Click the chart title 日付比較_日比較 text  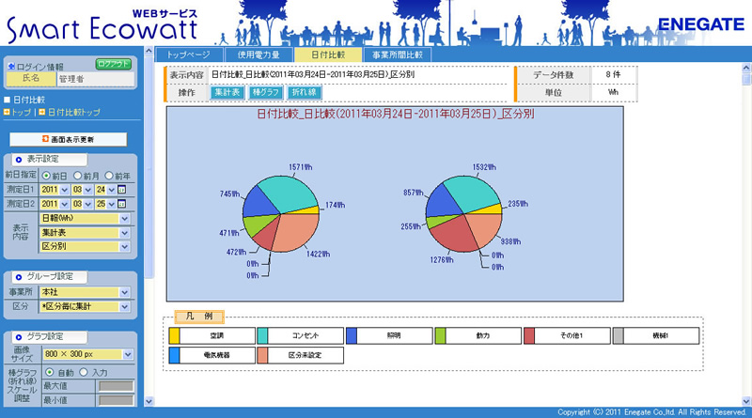pos(396,114)
